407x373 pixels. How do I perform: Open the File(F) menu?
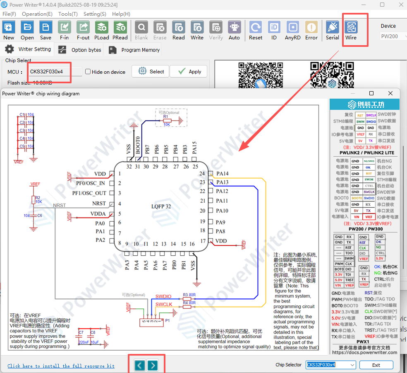click(10, 14)
